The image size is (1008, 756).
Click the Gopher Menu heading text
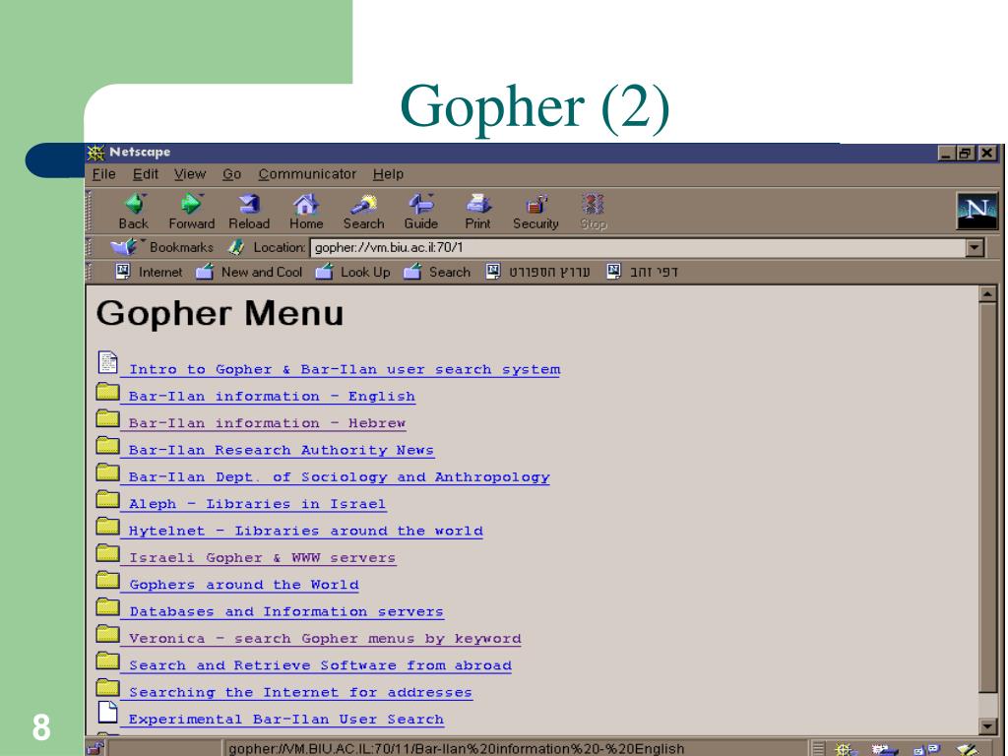click(220, 314)
